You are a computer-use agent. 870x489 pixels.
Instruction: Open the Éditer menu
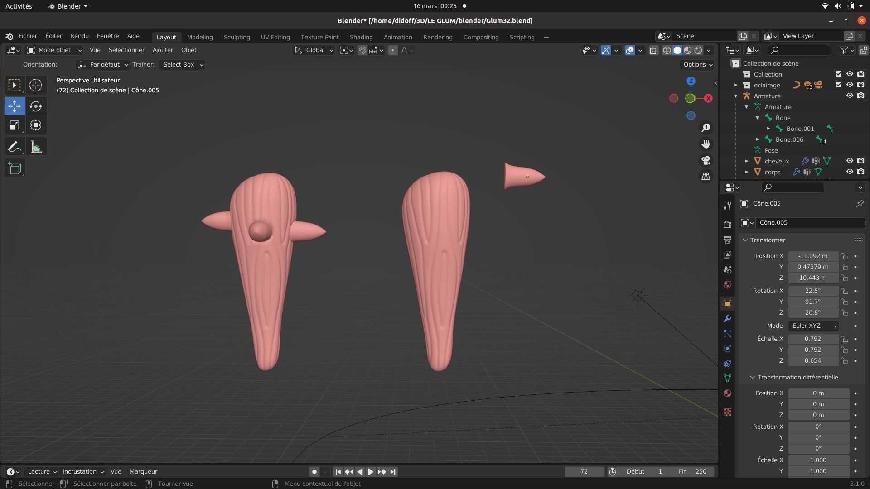pos(53,36)
